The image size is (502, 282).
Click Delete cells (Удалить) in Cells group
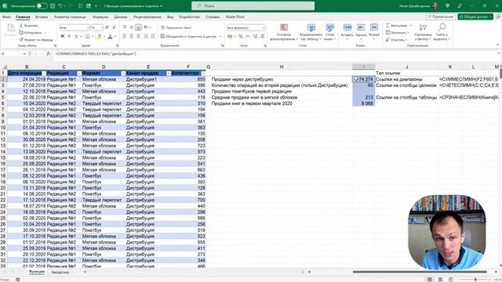361,32
